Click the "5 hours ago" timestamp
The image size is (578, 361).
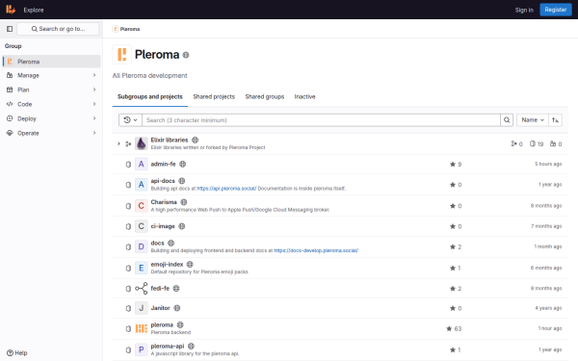[x=548, y=164]
